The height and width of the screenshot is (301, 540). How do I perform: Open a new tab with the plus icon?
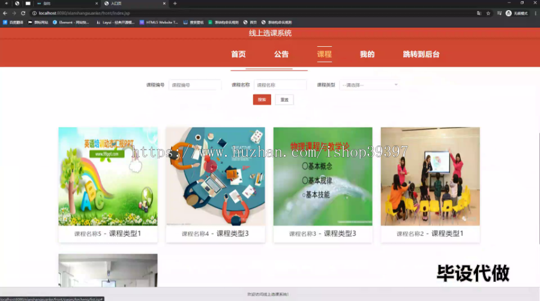[x=175, y=4]
